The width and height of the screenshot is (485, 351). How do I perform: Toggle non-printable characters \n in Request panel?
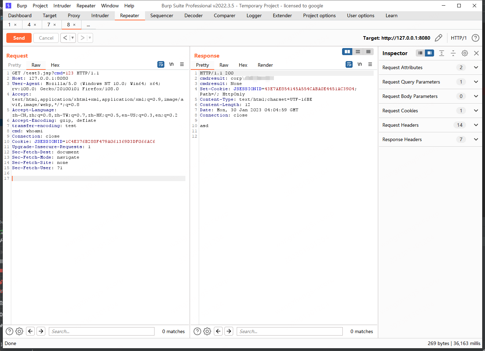click(171, 64)
